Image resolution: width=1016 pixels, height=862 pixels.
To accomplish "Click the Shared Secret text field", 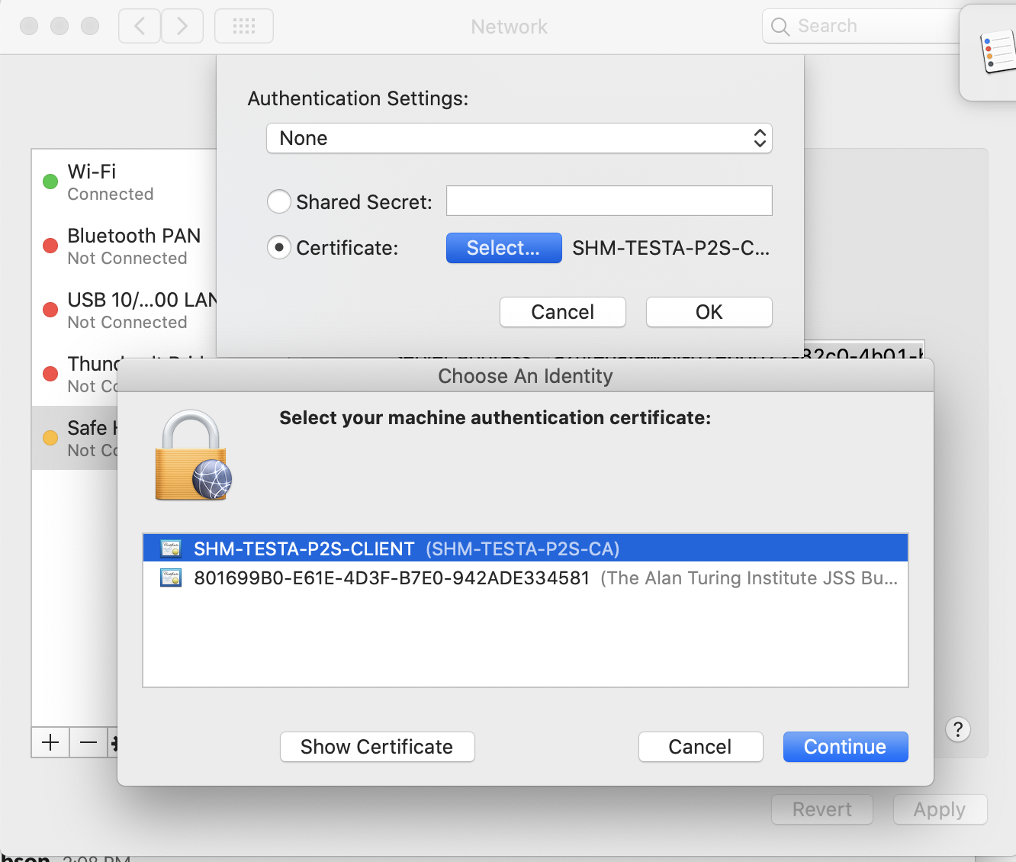I will point(609,201).
